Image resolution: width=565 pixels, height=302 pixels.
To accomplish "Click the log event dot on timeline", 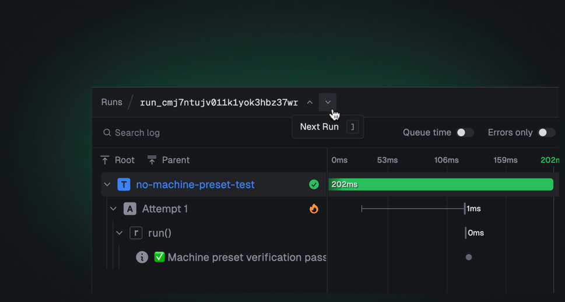I will pos(468,257).
